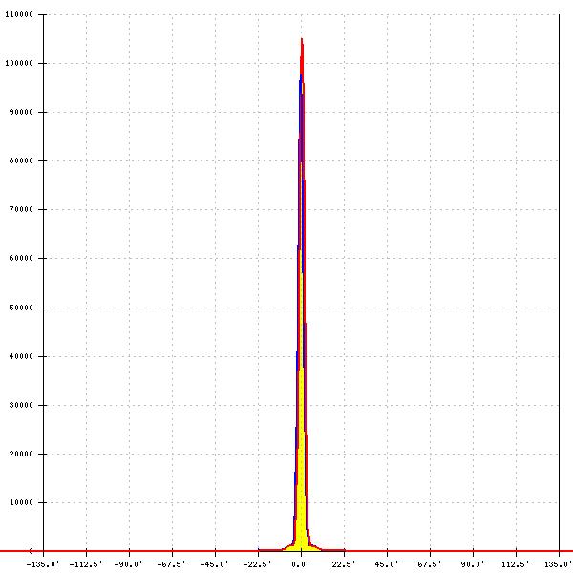Click the 40000 y-axis label
Image resolution: width=573 pixels, height=573 pixels.
(x=21, y=356)
